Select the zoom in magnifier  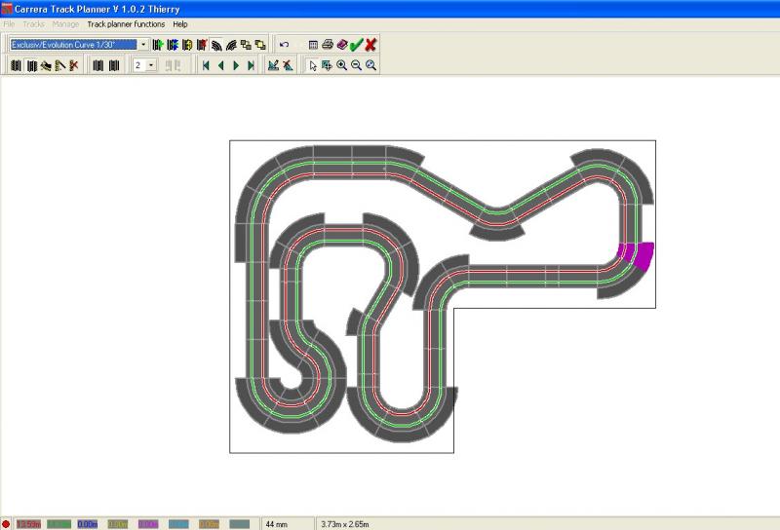click(x=342, y=65)
